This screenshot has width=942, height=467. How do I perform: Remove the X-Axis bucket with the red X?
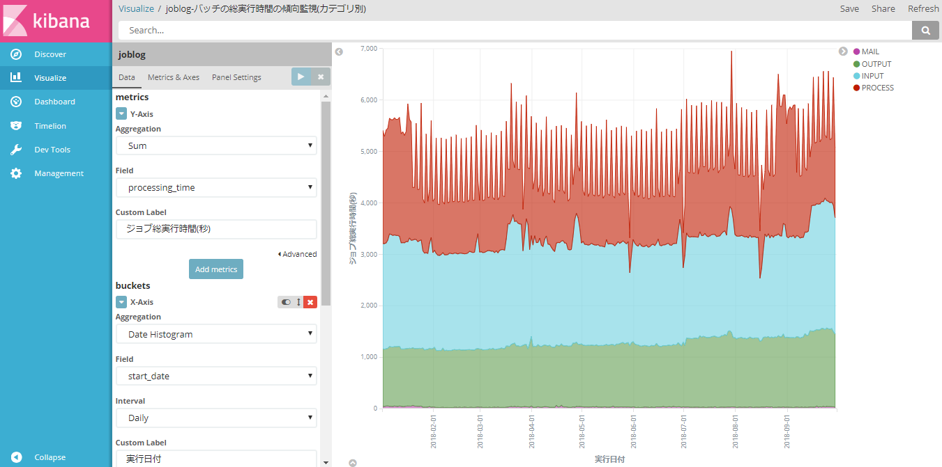coord(310,302)
